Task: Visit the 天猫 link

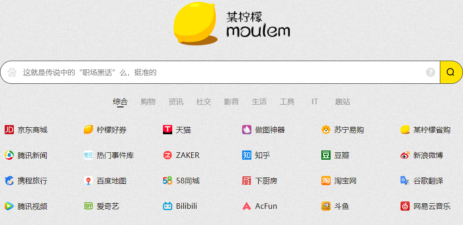Action: coord(183,130)
